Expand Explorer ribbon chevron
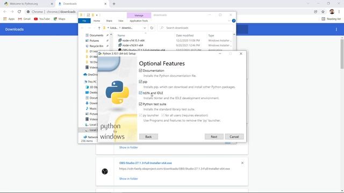The height and width of the screenshot is (193, 344). [x=229, y=20]
